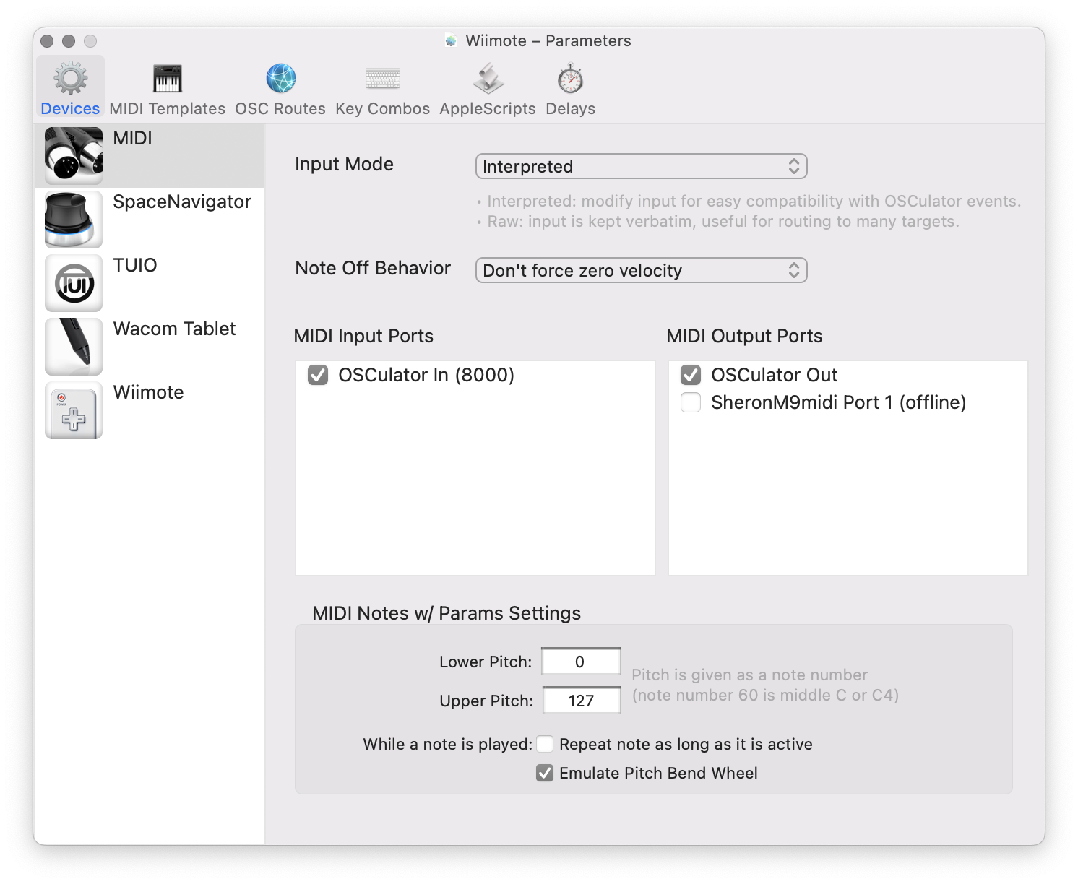Screen dimensions: 1078x884
Task: Click the Devices tab label
Action: 70,108
